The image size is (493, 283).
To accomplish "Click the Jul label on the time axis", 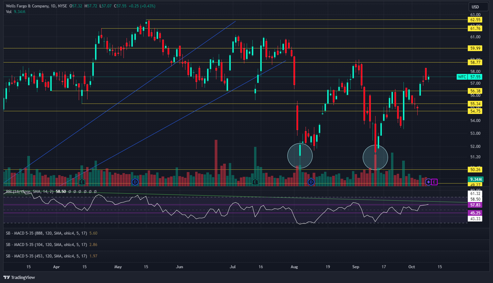I will click(x=233, y=267).
